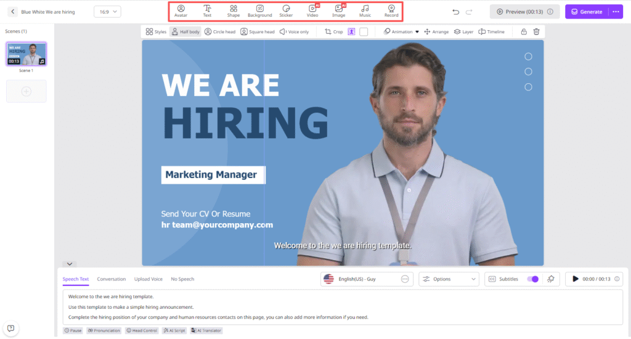Choose the Voice only avatar mode
This screenshot has height=339, width=631.
294,31
